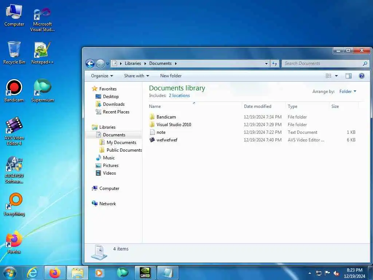Sort by the Size column header
The height and width of the screenshot is (280, 373).
tap(343, 106)
